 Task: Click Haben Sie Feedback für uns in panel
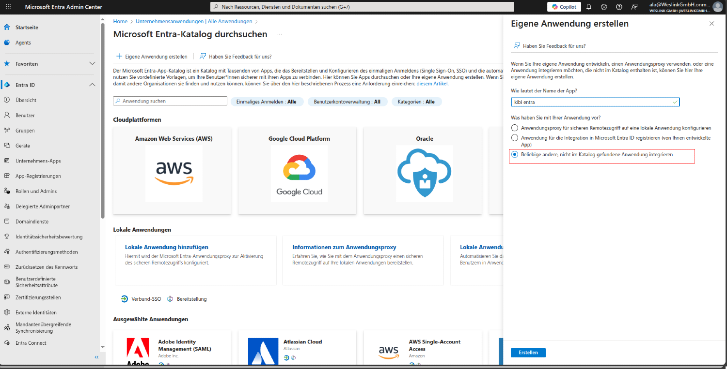coord(550,45)
